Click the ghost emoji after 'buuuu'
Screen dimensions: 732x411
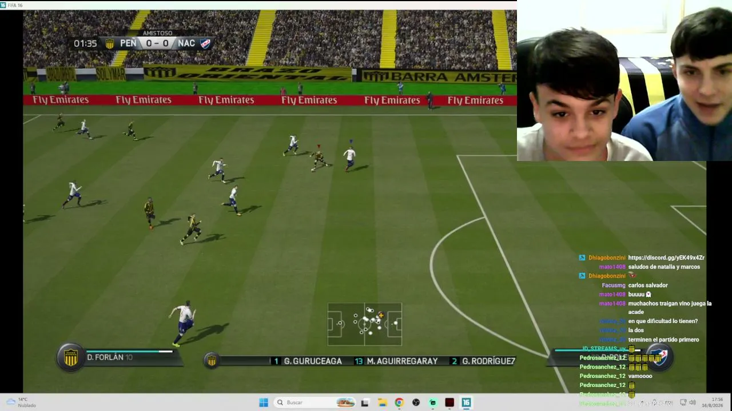coord(648,295)
